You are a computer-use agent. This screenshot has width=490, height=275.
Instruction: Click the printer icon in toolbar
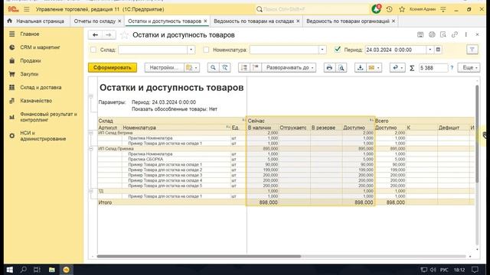coord(329,68)
